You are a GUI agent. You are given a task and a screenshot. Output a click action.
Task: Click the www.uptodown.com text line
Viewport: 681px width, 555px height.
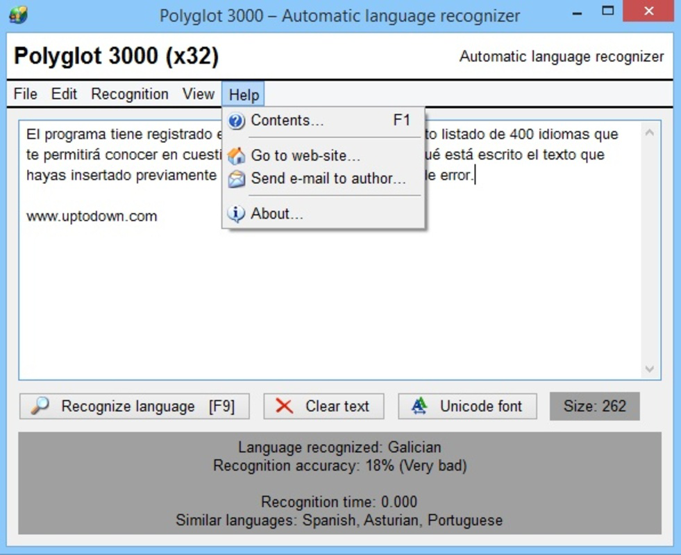click(92, 216)
